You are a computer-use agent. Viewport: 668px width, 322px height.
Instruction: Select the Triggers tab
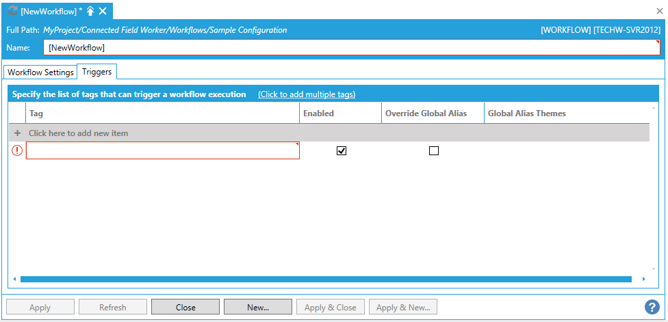point(97,71)
